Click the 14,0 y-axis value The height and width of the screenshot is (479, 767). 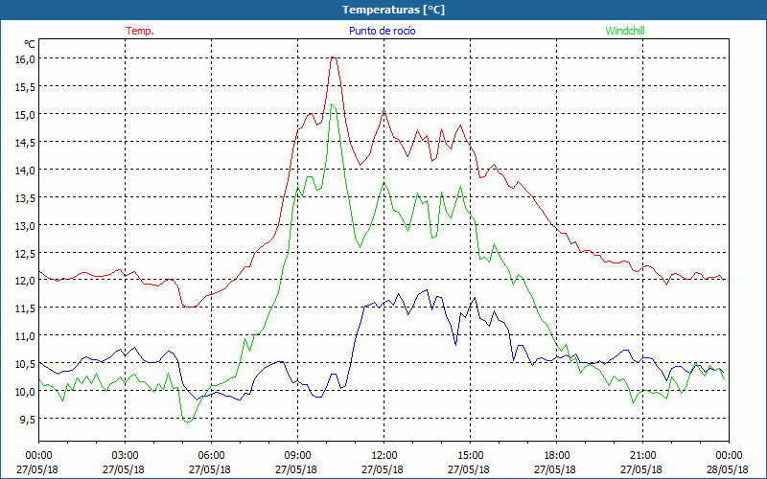coord(26,171)
